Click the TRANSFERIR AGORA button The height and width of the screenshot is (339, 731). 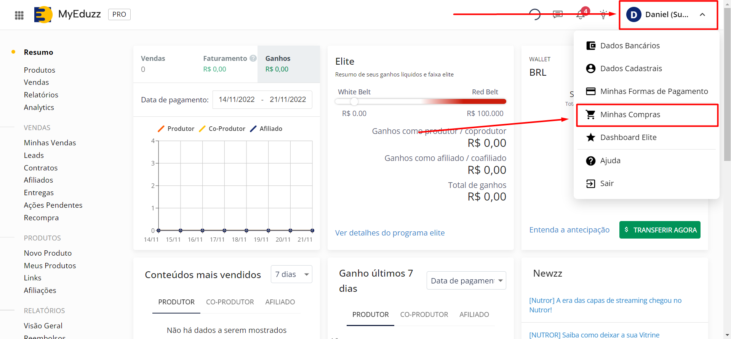660,230
